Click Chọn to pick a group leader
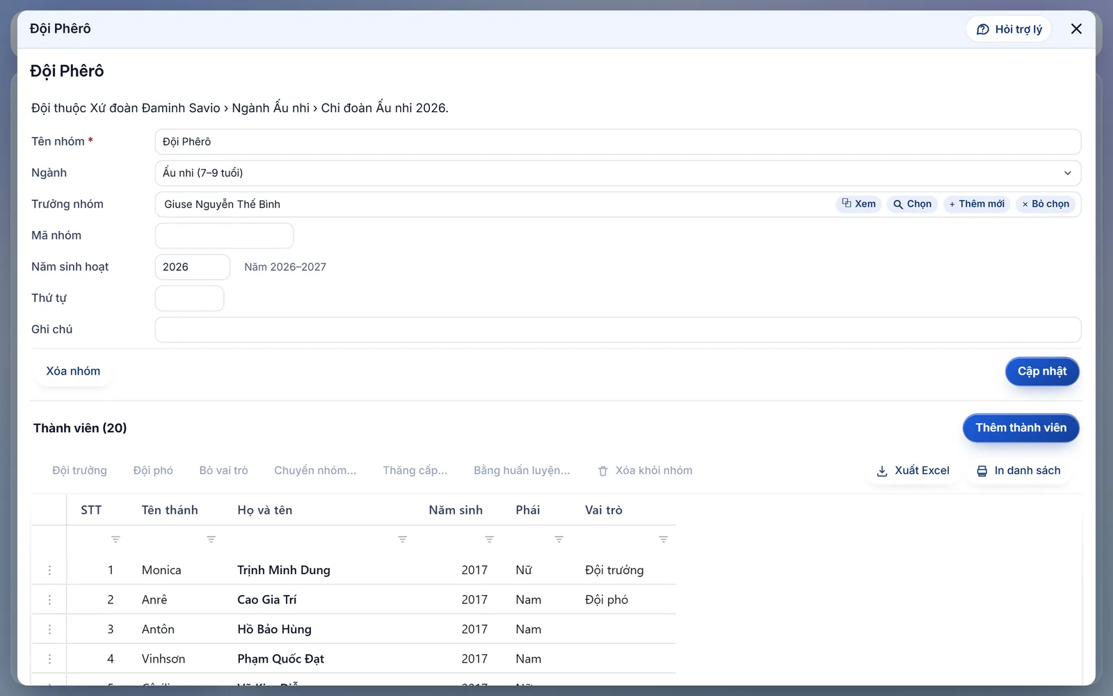The width and height of the screenshot is (1113, 696). pos(913,204)
